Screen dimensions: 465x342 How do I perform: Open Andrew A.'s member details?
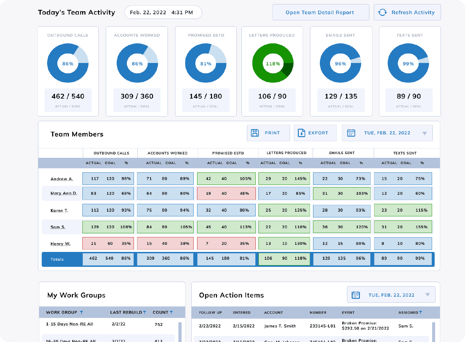pos(61,179)
